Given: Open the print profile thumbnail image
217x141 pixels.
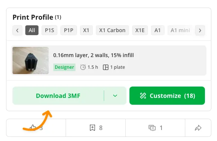Looking at the screenshot, I should point(31,60).
